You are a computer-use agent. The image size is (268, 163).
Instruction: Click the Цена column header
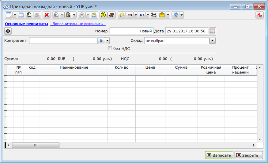[x=150, y=70]
